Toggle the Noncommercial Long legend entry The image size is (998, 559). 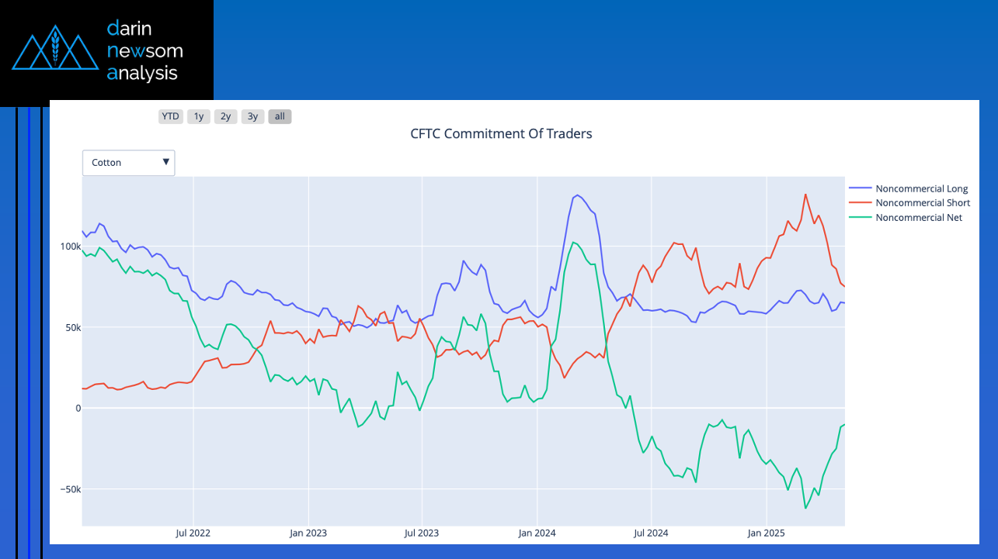tap(921, 188)
